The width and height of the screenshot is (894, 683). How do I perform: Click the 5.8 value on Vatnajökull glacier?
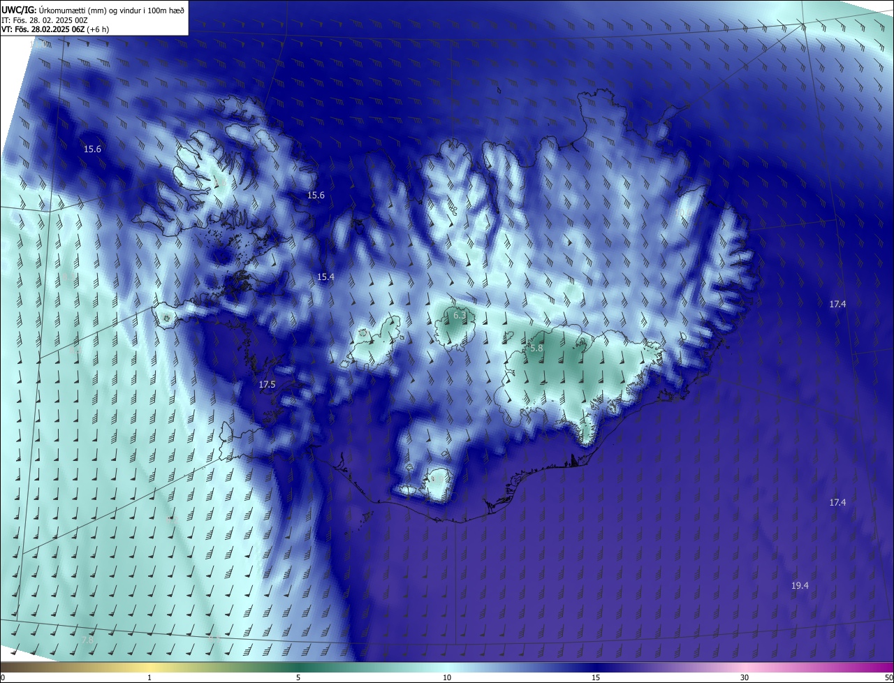(x=536, y=348)
